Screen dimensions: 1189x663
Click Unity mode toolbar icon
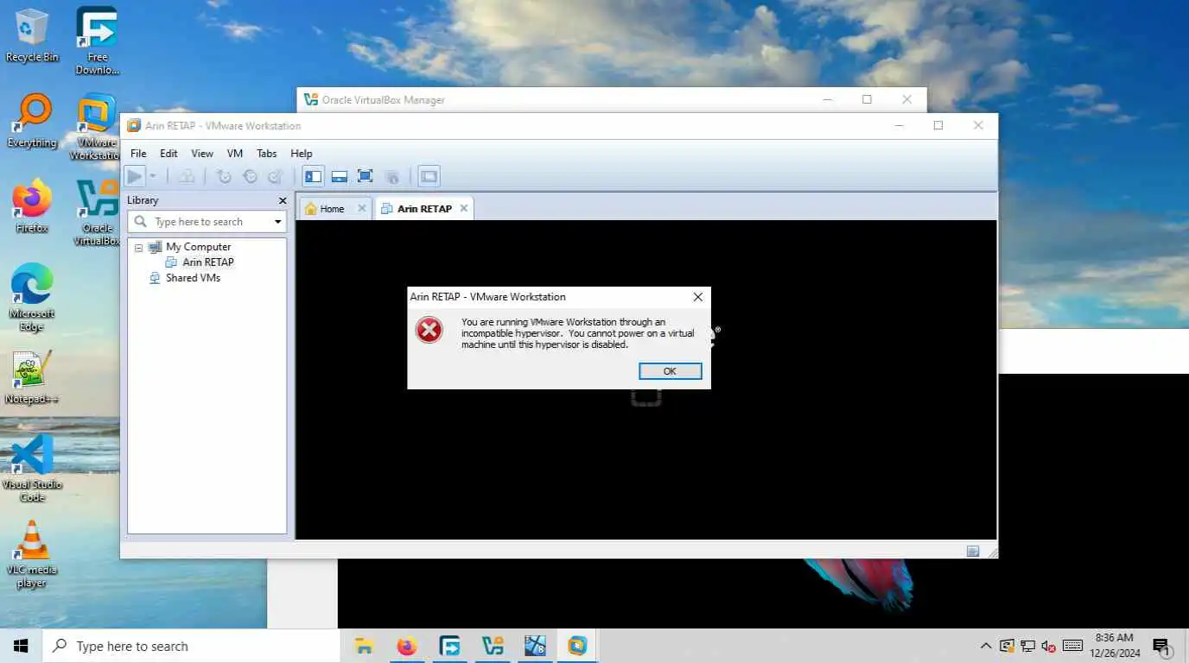pyautogui.click(x=392, y=176)
